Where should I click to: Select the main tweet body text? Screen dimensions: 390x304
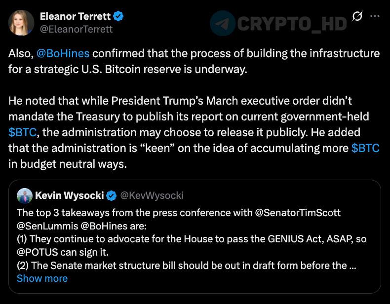[194, 109]
